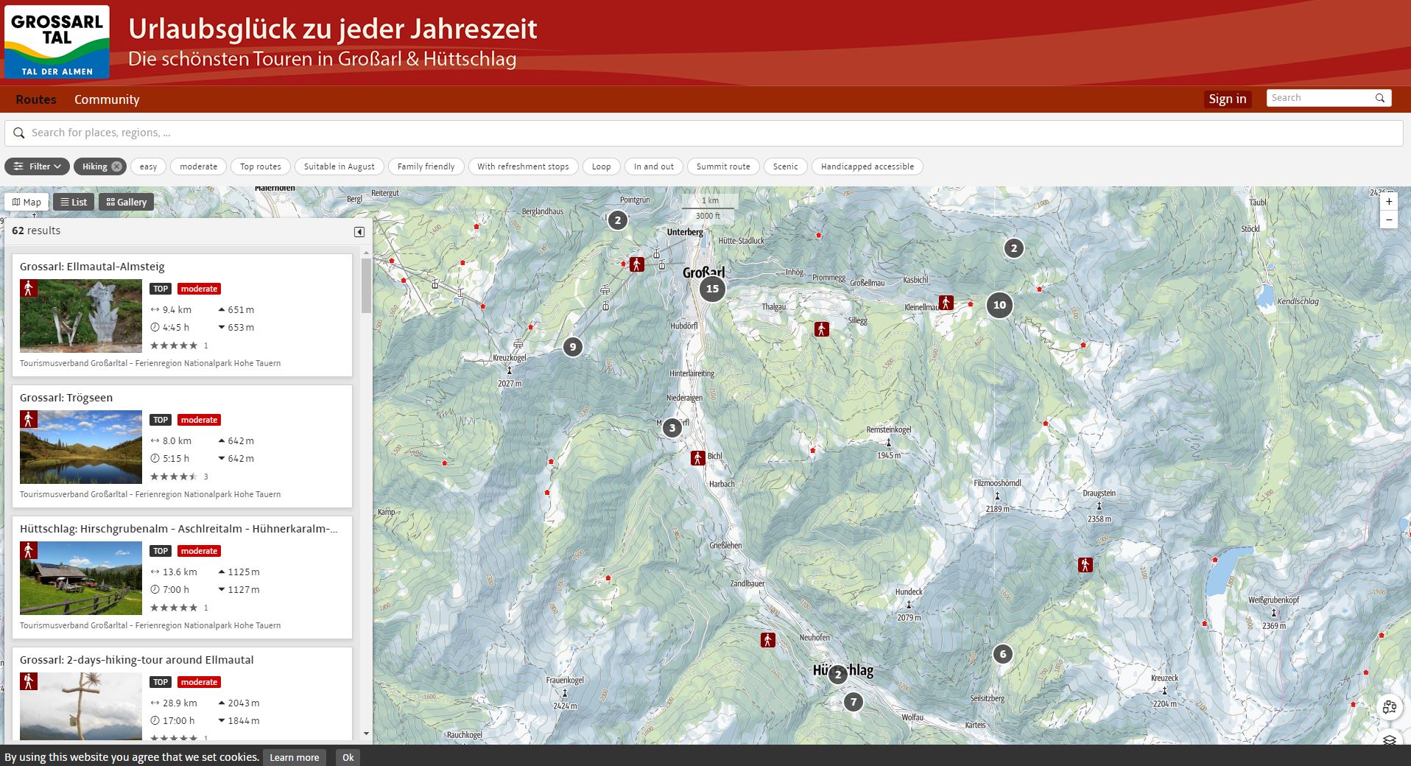
Task: Click hiking marker near Bichl
Action: [697, 457]
